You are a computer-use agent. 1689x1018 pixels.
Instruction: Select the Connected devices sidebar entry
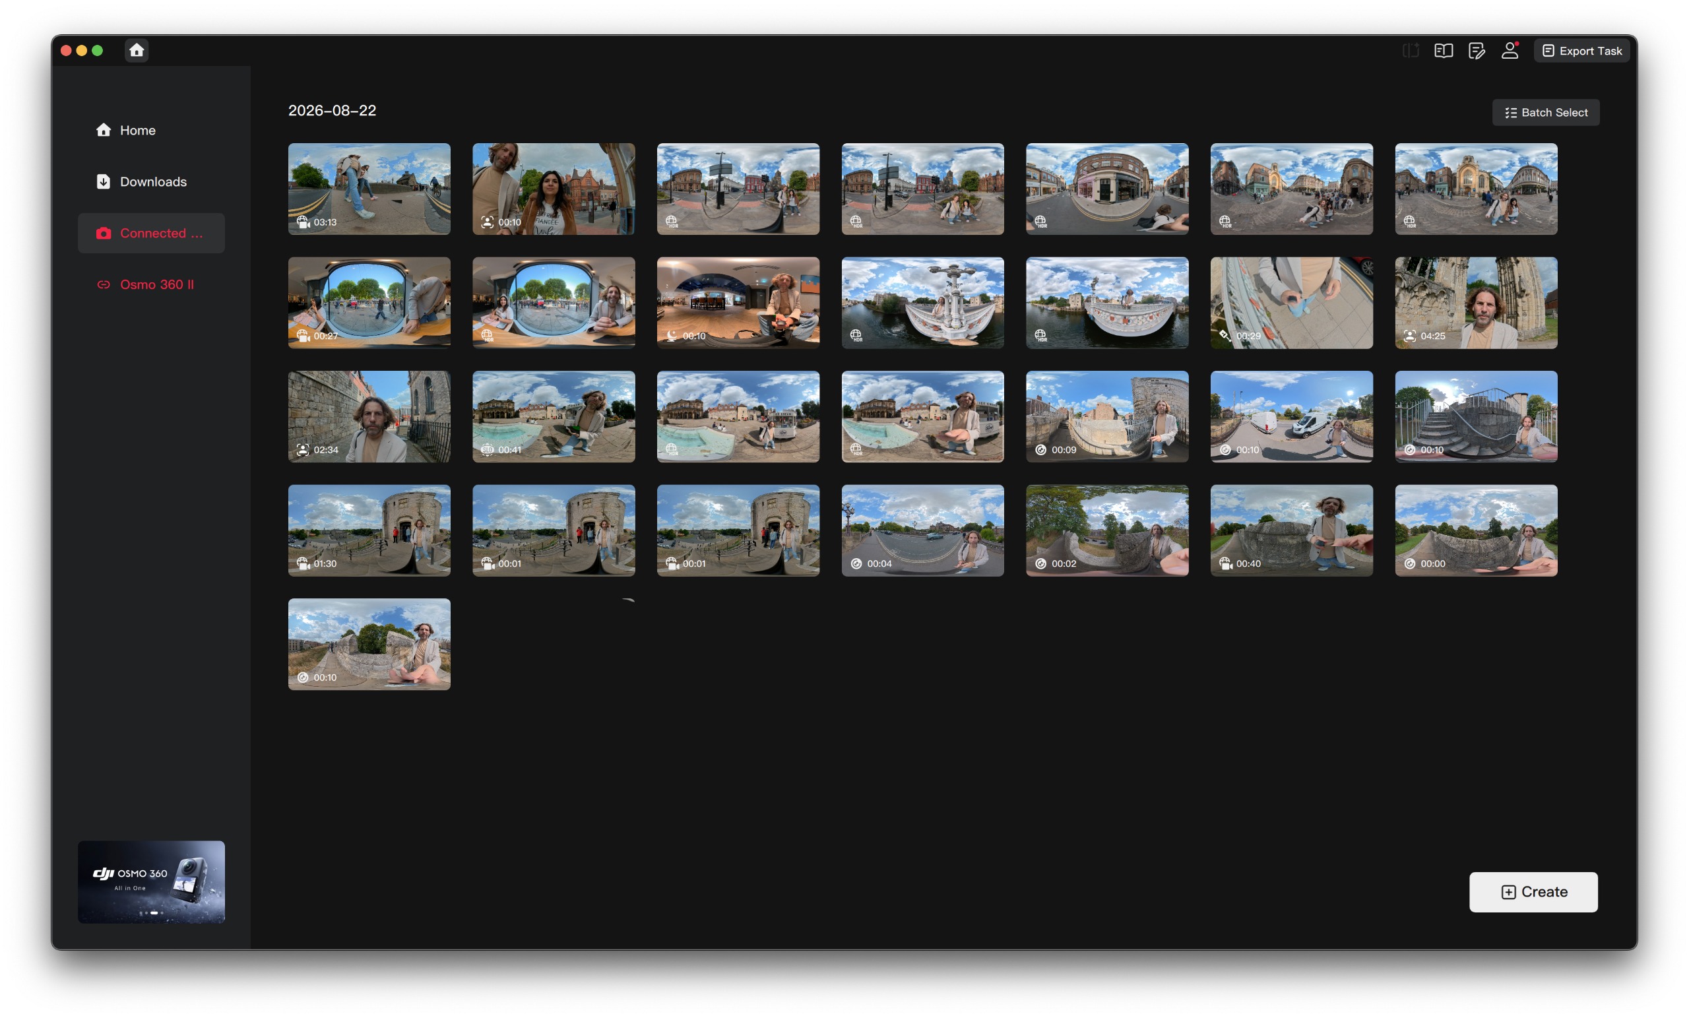tap(151, 233)
